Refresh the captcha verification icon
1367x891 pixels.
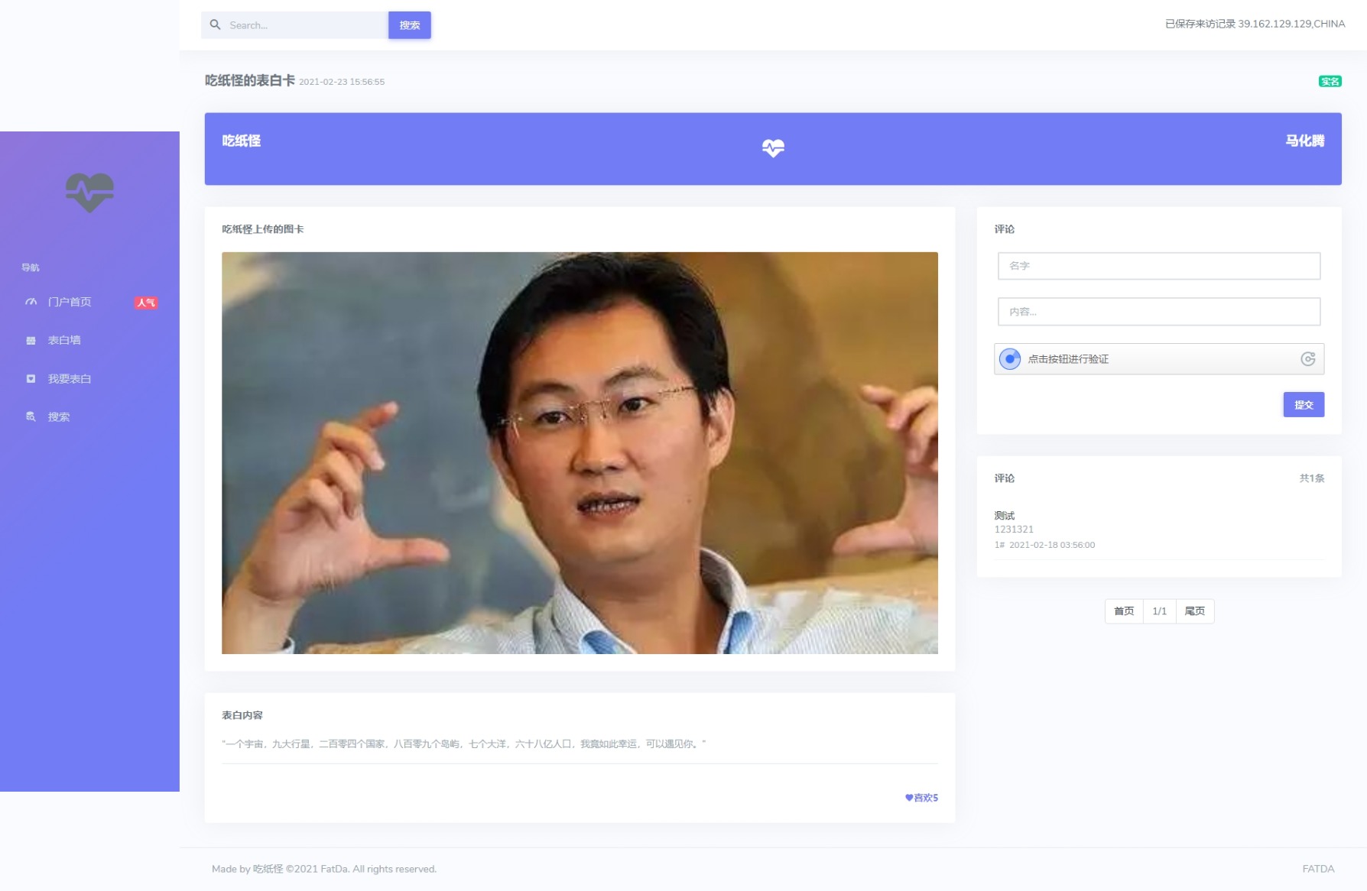pos(1307,359)
